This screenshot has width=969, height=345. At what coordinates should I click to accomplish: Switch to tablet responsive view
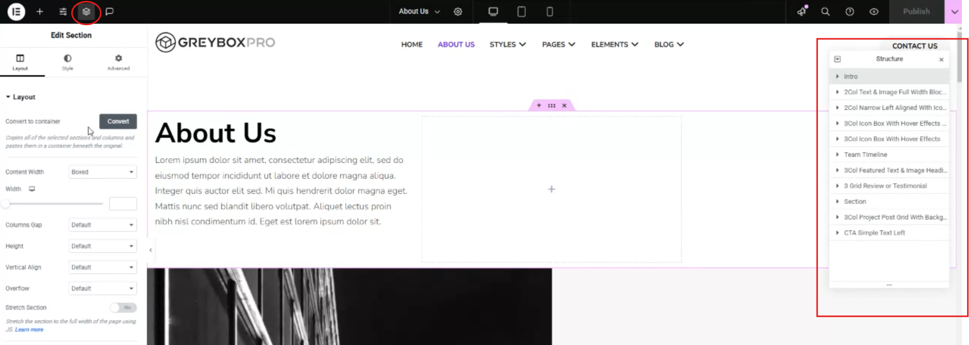click(522, 12)
